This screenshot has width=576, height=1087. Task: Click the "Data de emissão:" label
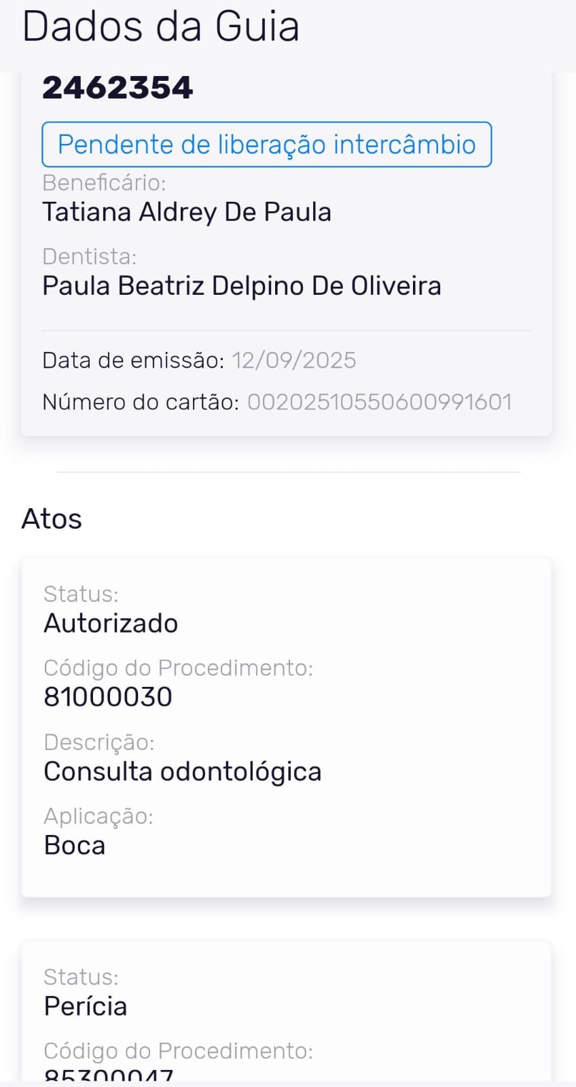pyautogui.click(x=133, y=360)
